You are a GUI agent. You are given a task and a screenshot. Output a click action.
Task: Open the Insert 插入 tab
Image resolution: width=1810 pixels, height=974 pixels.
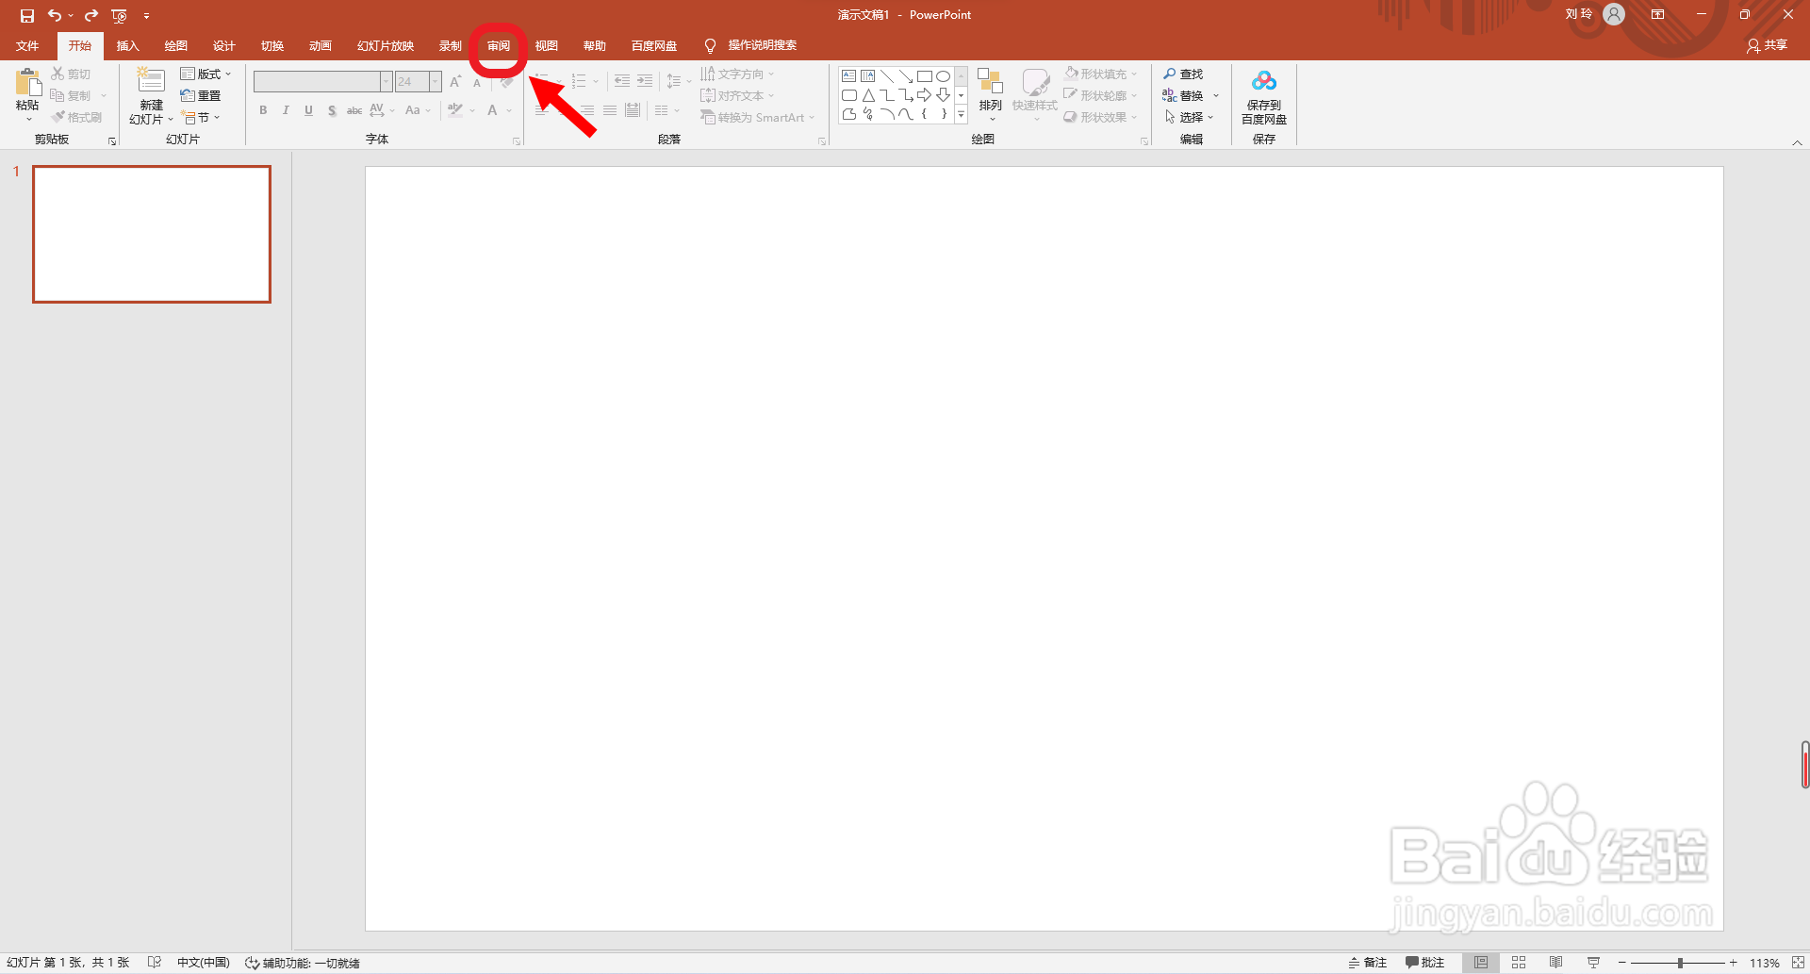(x=127, y=45)
